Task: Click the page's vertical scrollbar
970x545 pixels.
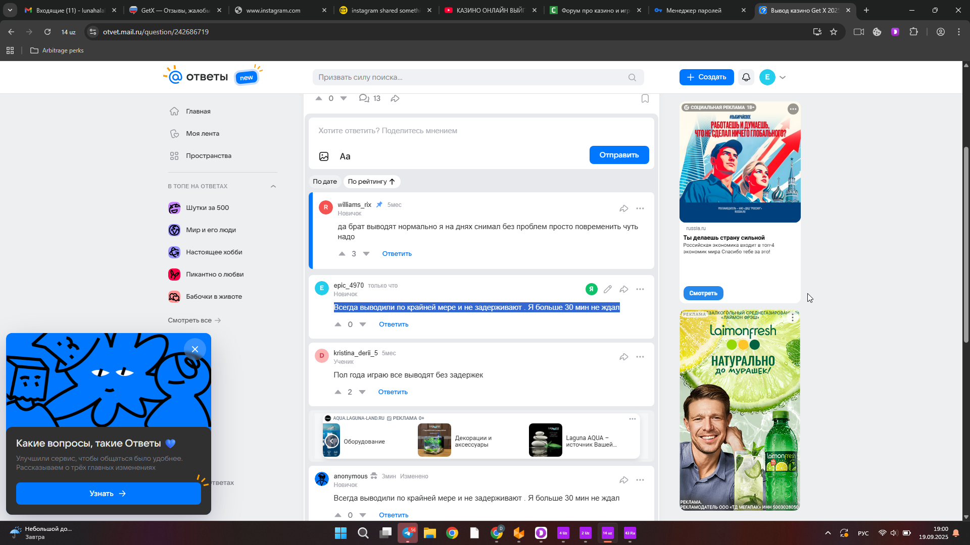Action: click(x=966, y=245)
